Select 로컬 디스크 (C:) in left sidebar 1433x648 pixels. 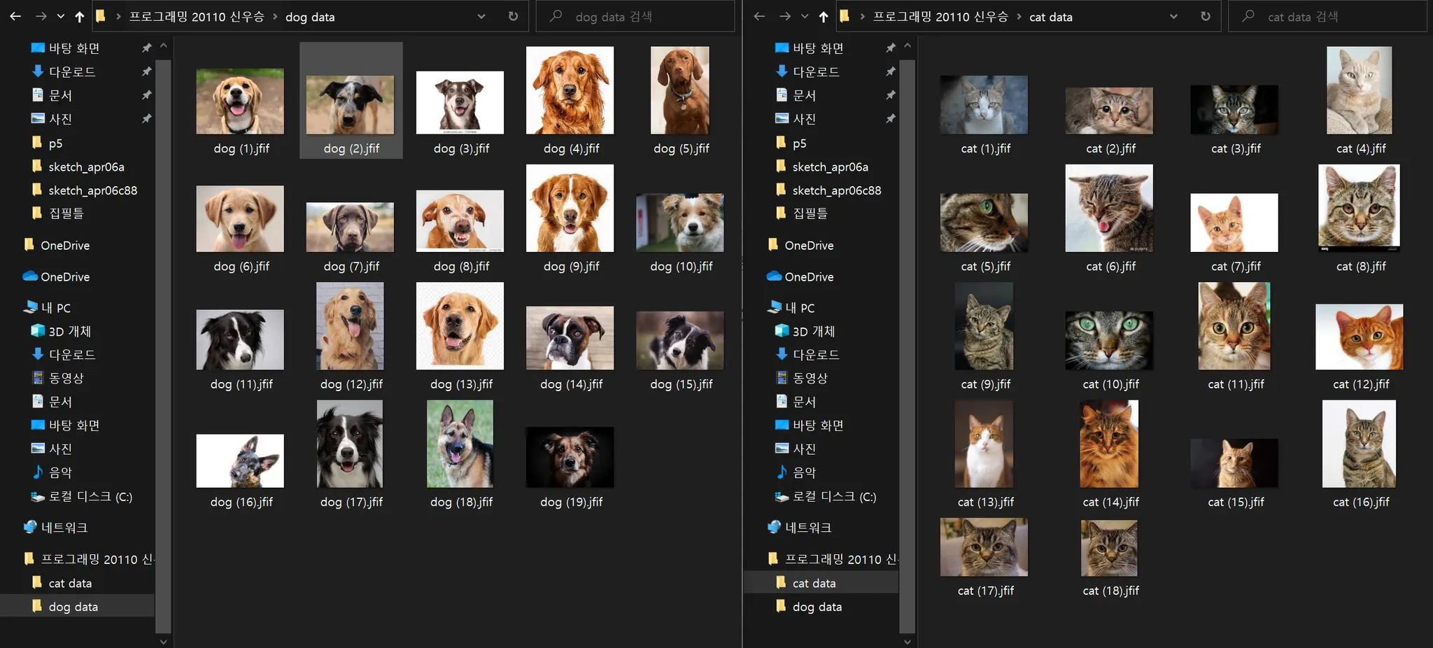point(90,496)
